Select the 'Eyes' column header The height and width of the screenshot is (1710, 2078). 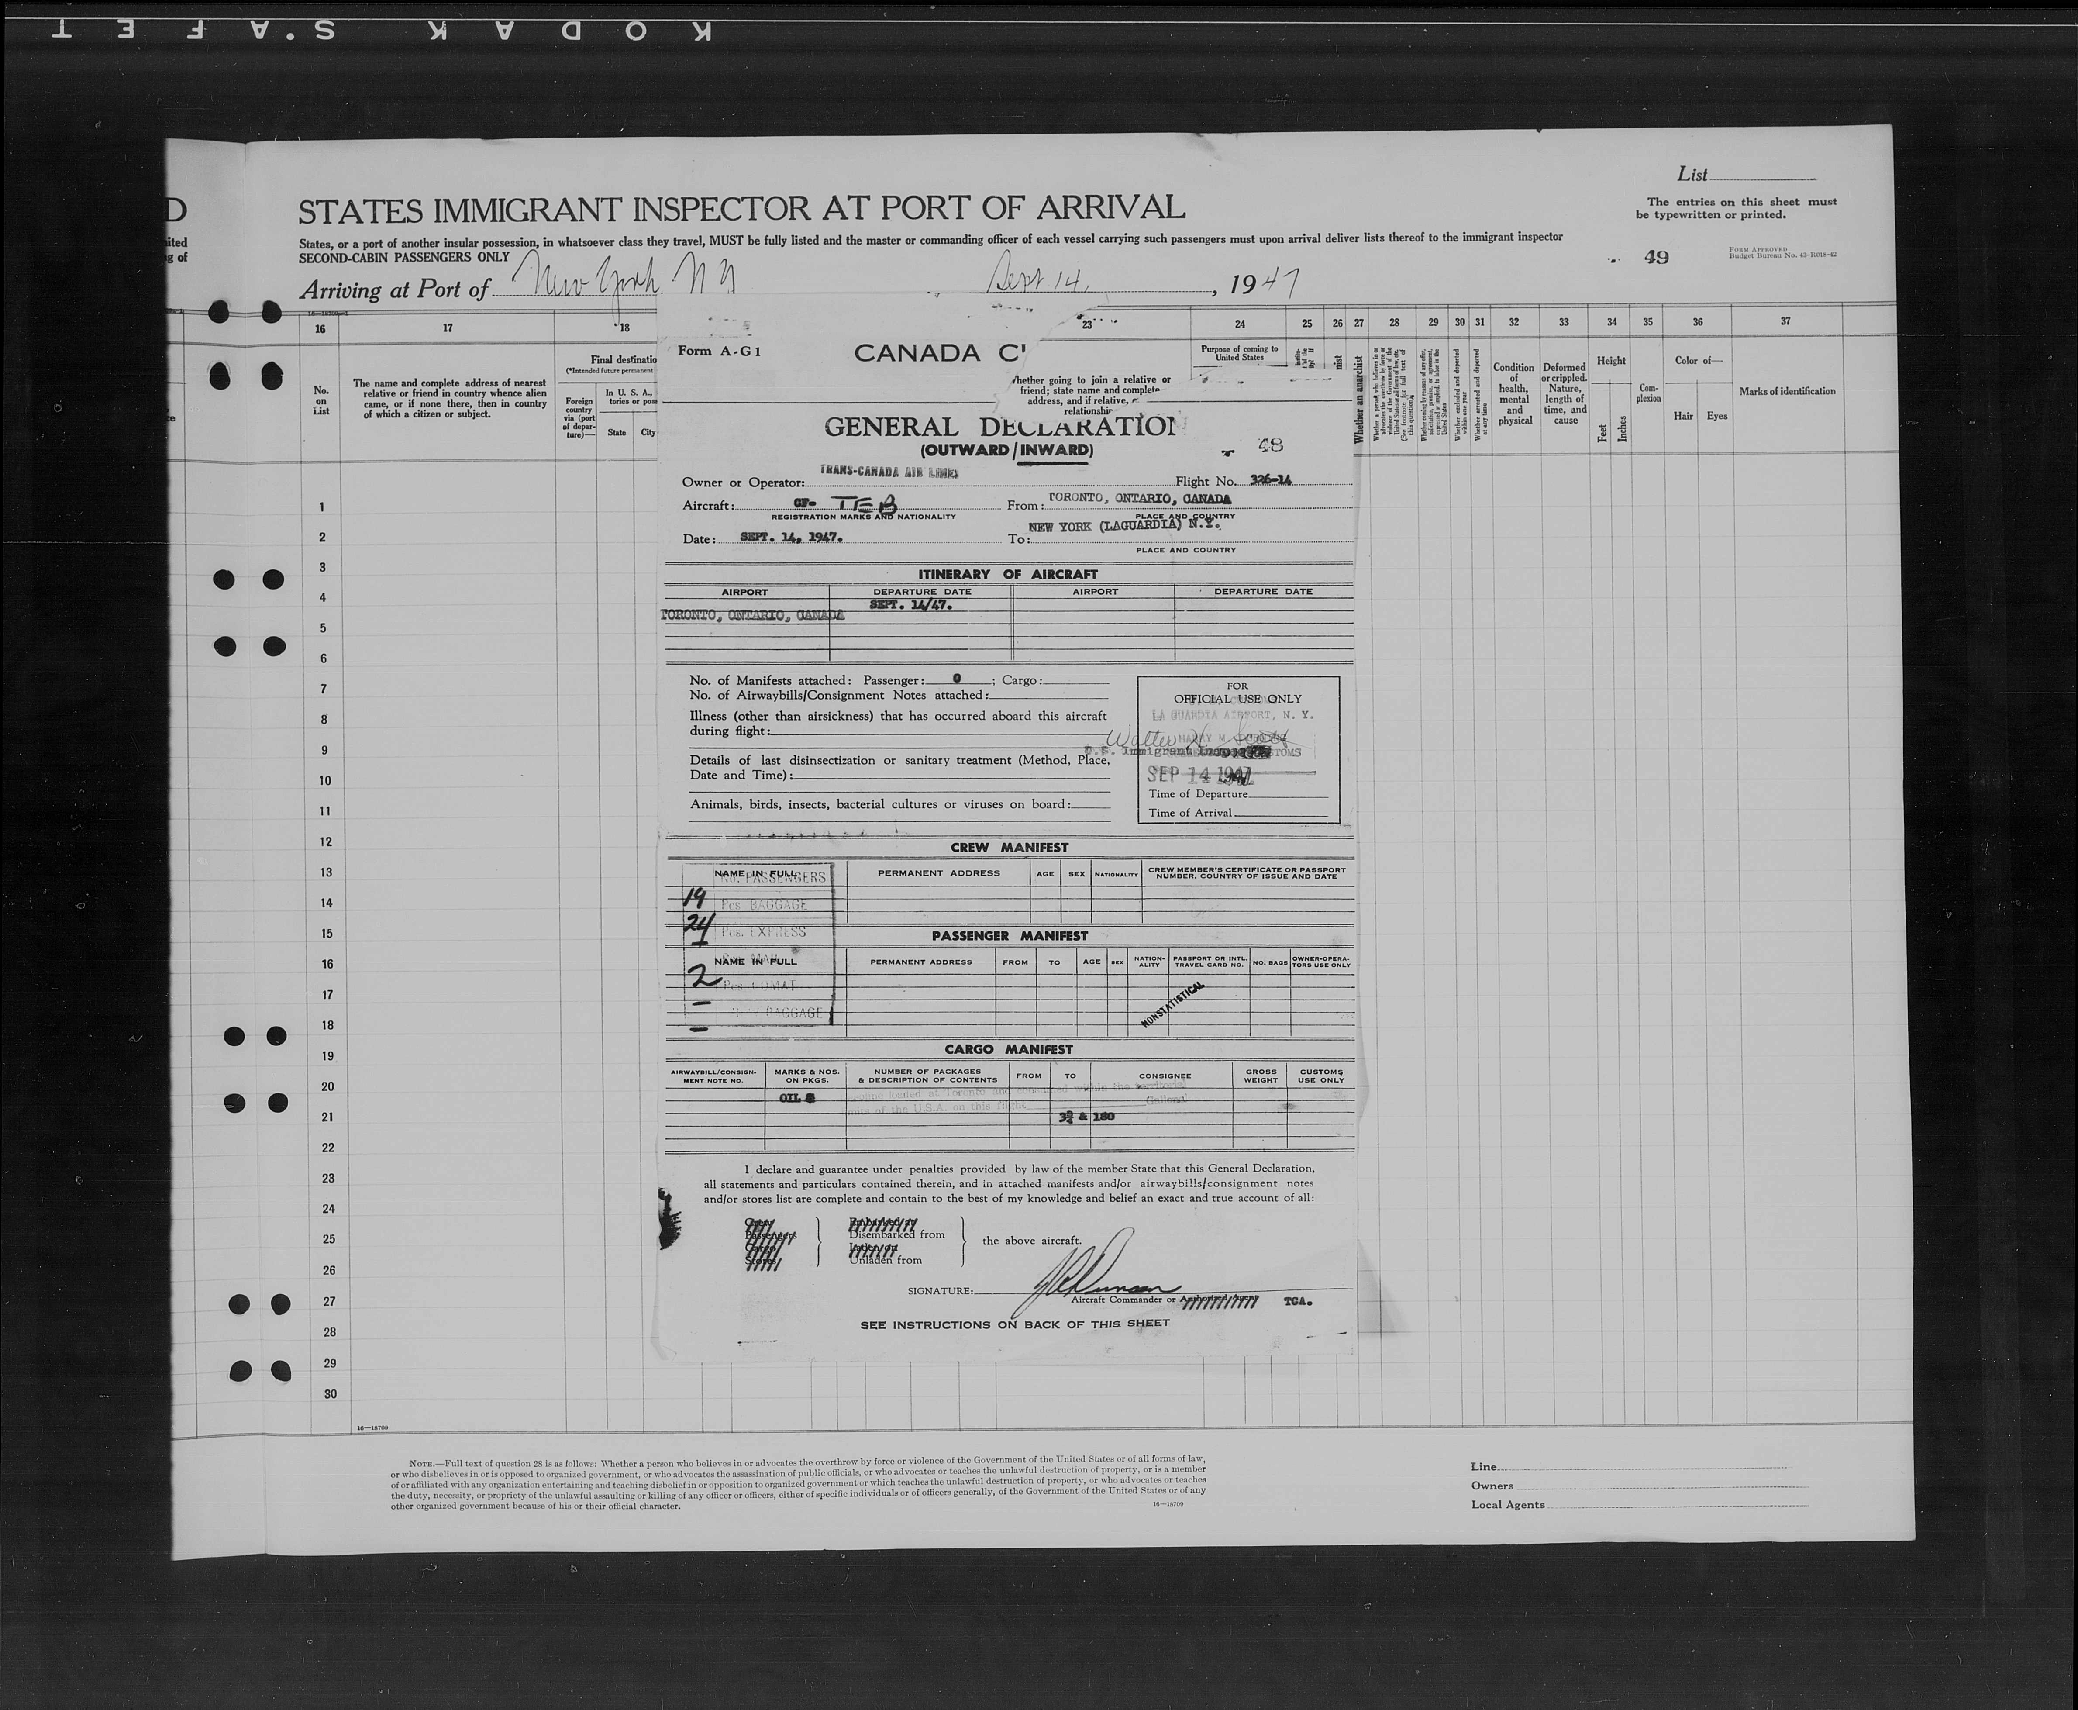pyautogui.click(x=1716, y=416)
